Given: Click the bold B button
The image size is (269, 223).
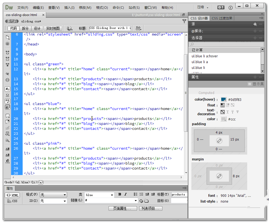Looking at the screenshot, I should [120, 194].
